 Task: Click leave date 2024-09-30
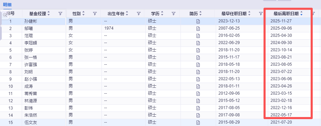click(281, 43)
